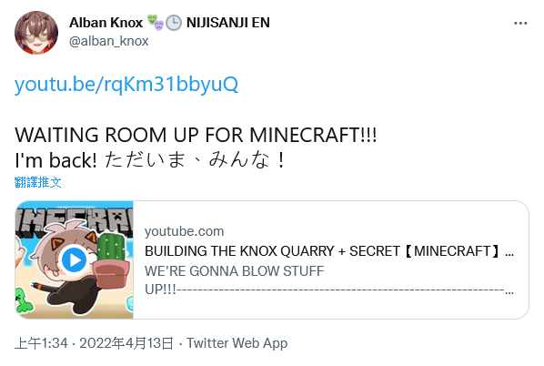Open the Minecraft video thumbnail image

tap(75, 259)
